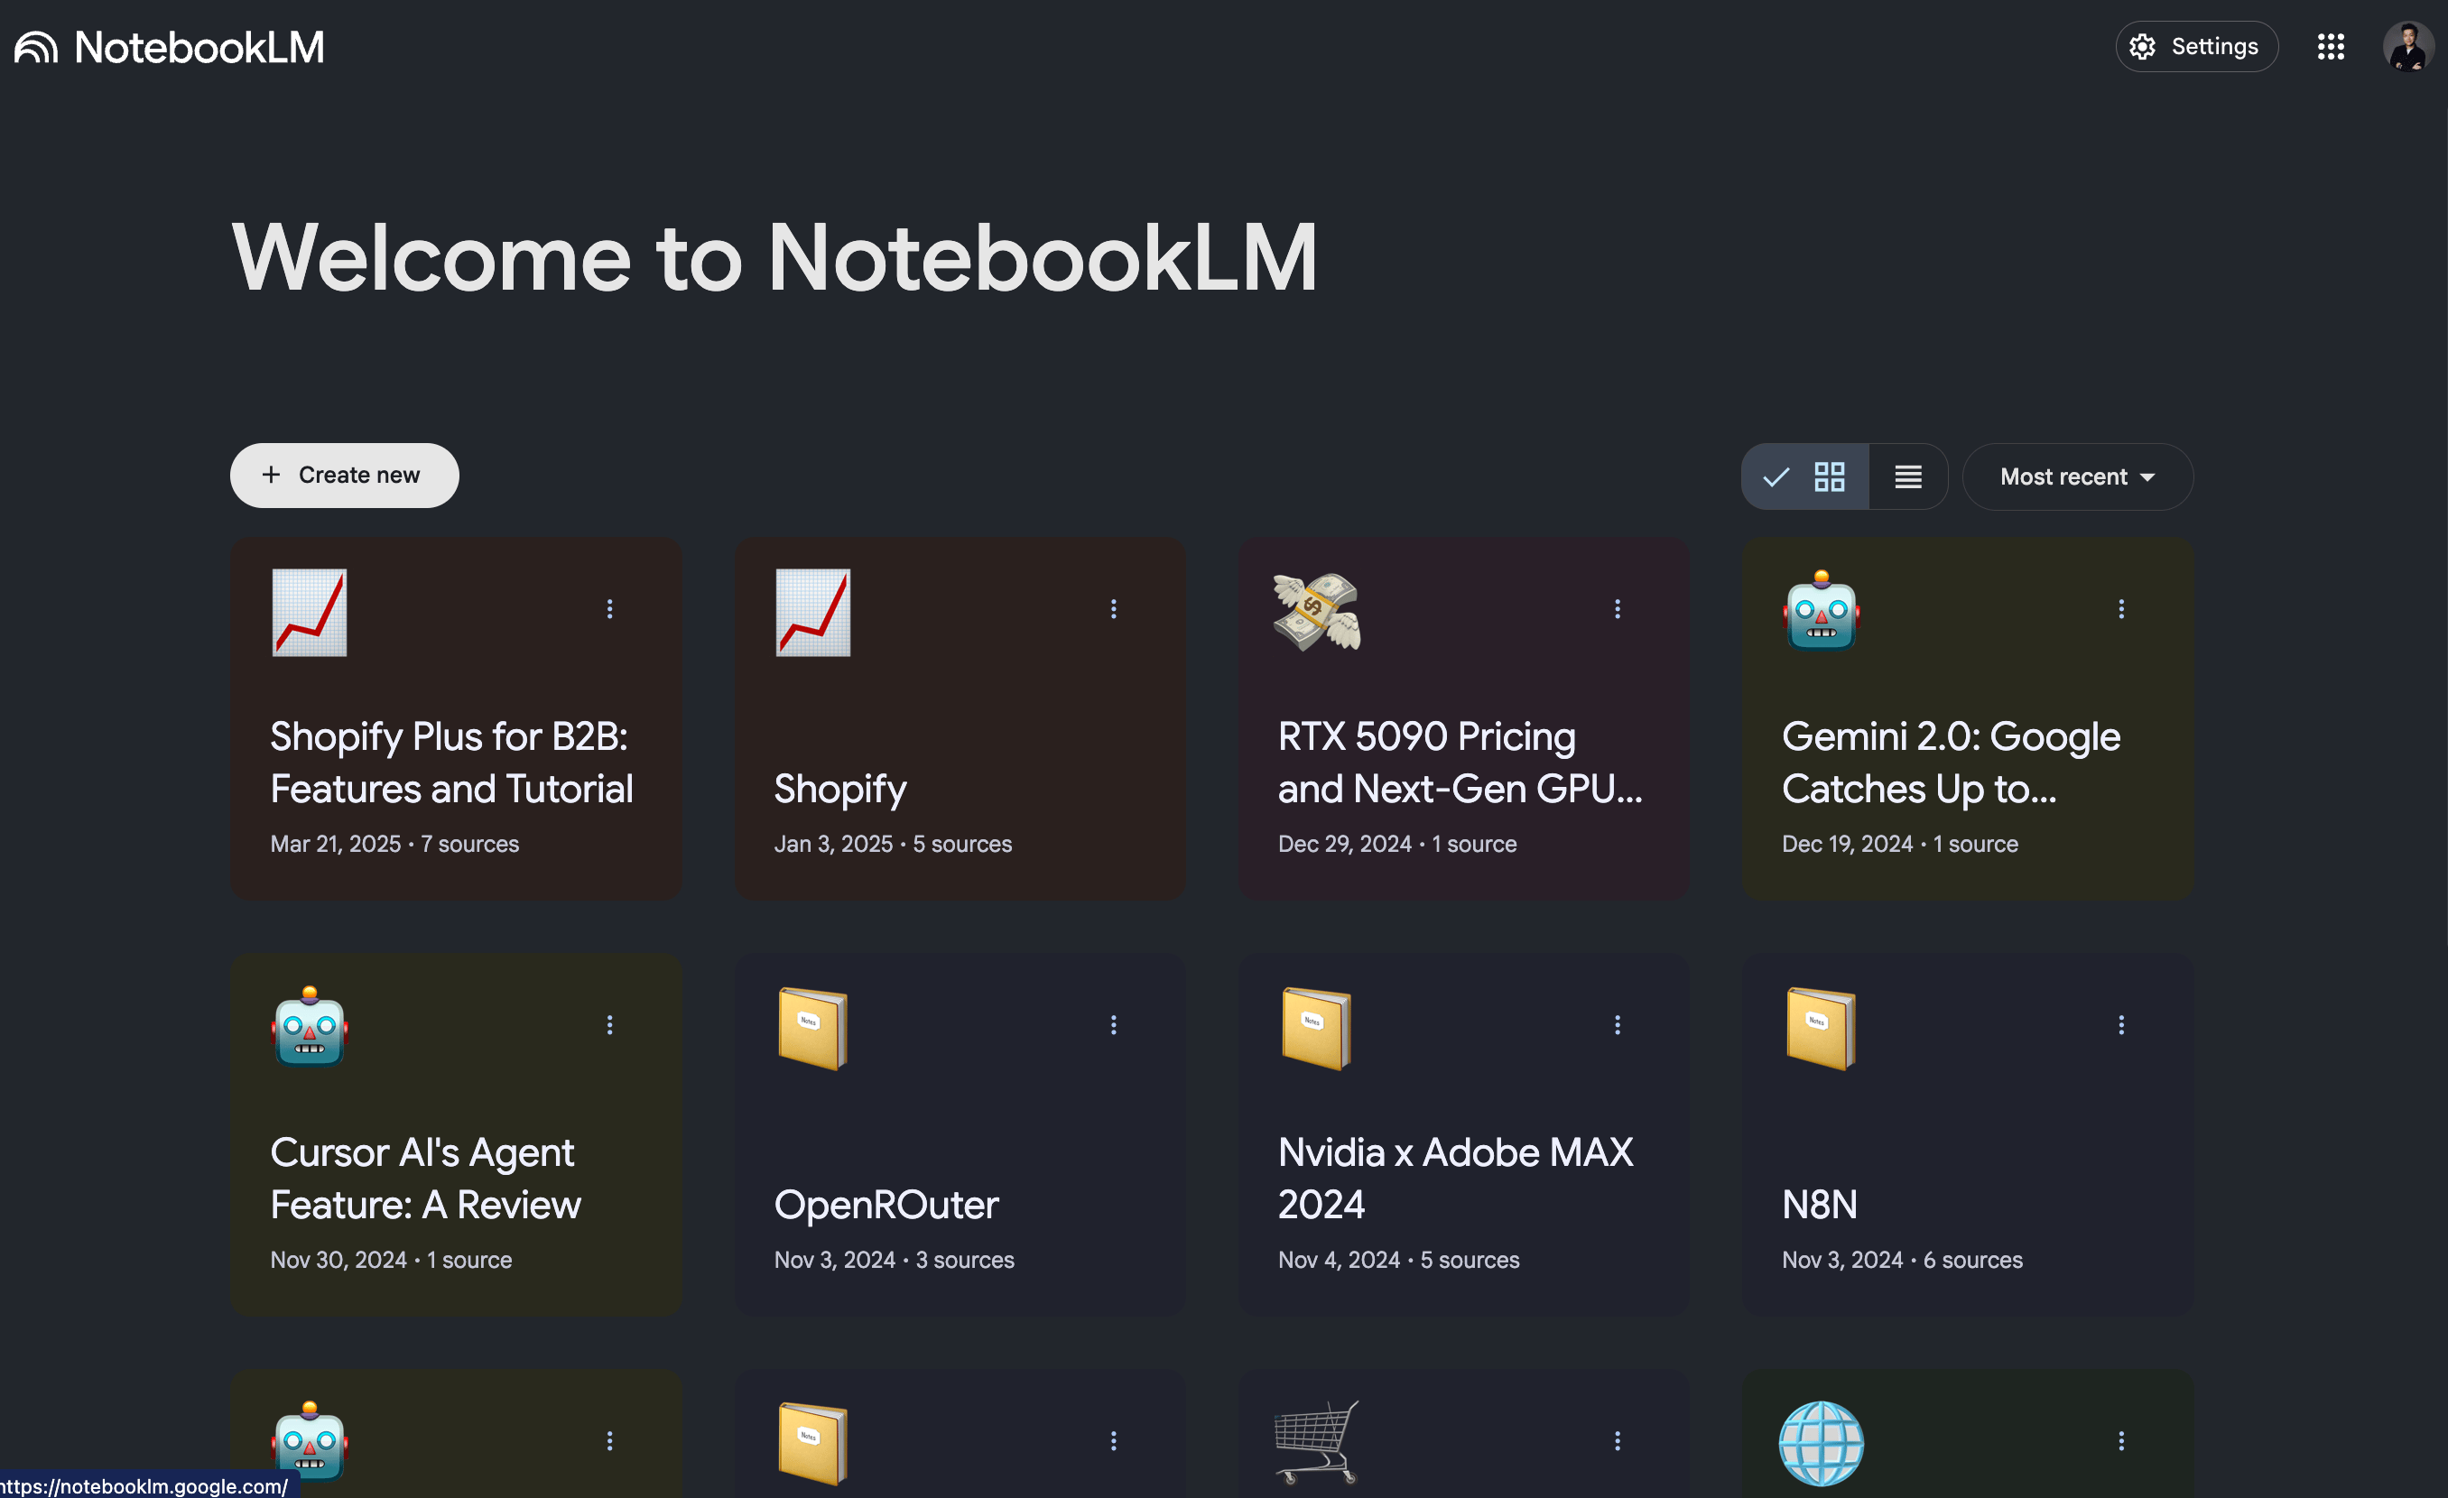Open the 'Shopify Plus for B2B: Features and Tutorial' title
The image size is (2448, 1498).
(x=452, y=762)
